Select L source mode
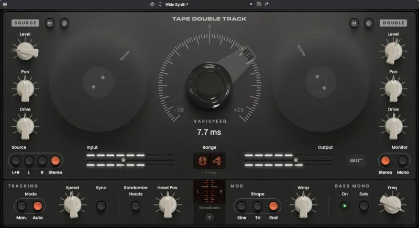This screenshot has height=228, width=419. coord(29,160)
